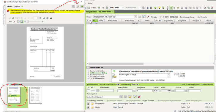Click the yellow light bulb toolbar icon
The height and width of the screenshot is (112, 216).
tap(159, 8)
